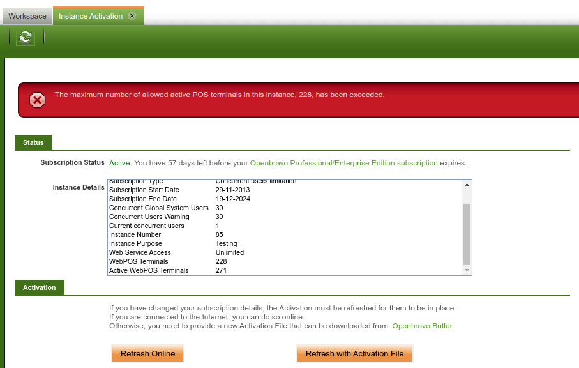Select the Instance Activation tab
Image resolution: width=579 pixels, height=368 pixels.
pos(91,16)
